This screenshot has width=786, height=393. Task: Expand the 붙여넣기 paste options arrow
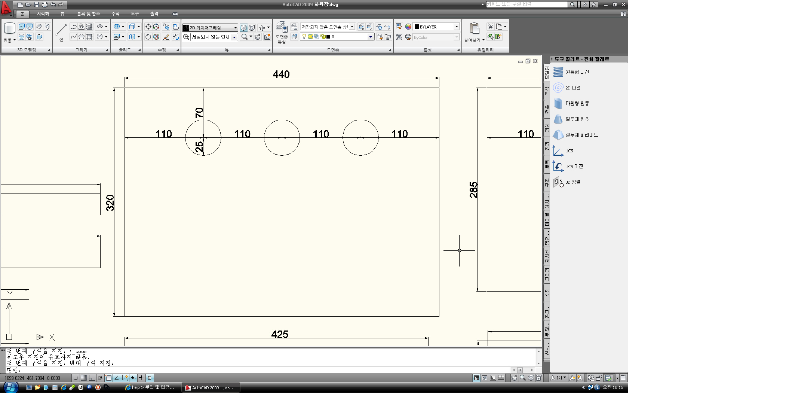tap(483, 40)
